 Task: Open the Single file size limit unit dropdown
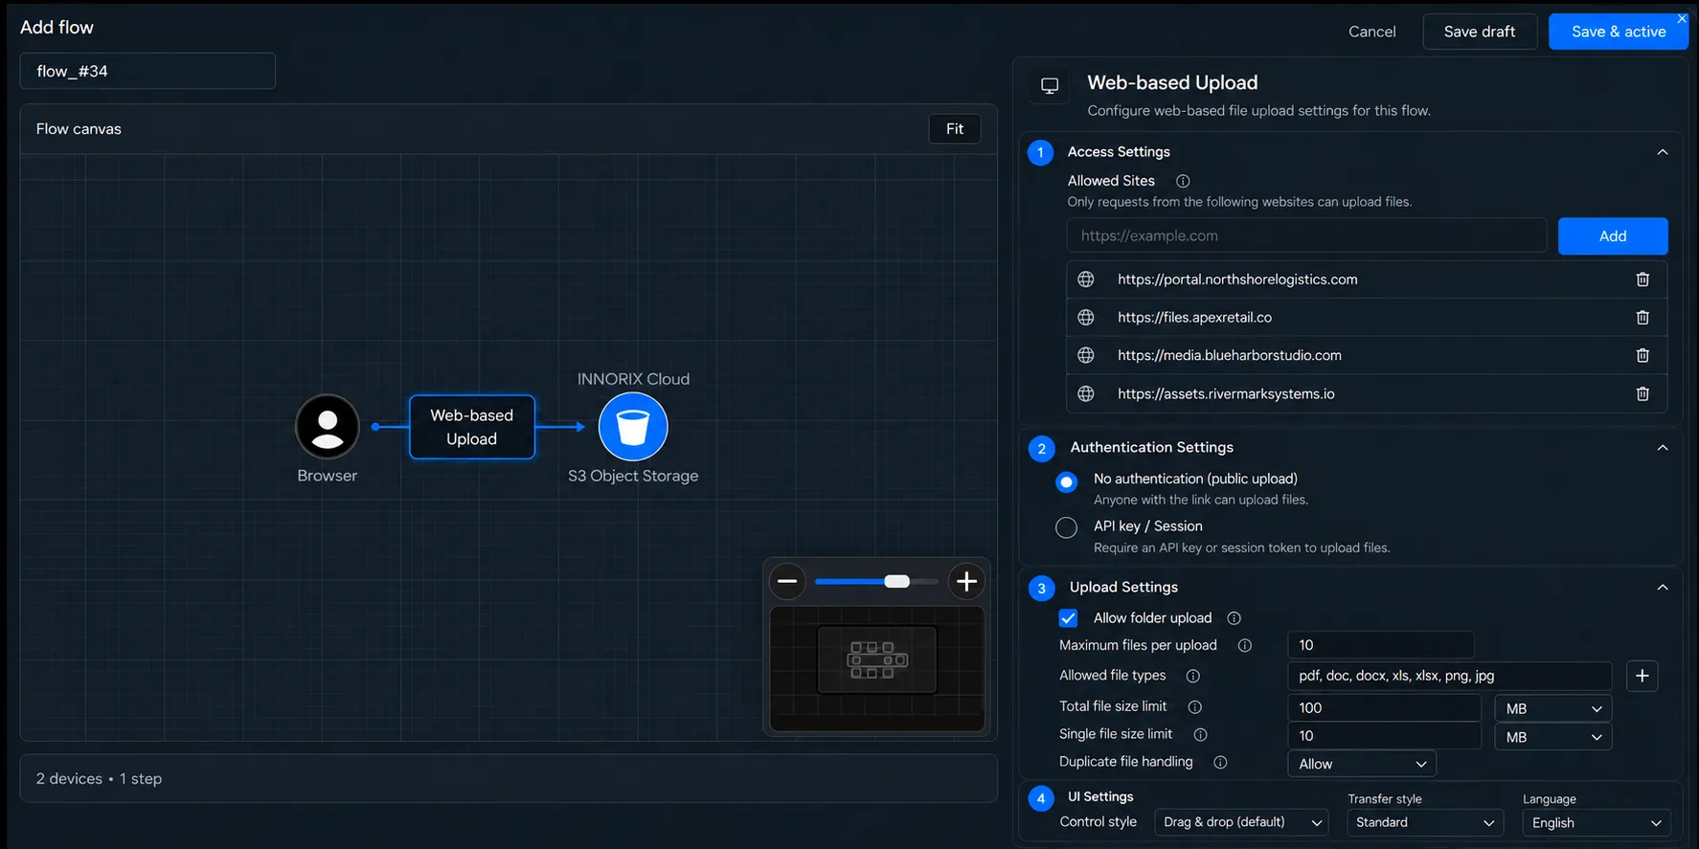pyautogui.click(x=1553, y=737)
